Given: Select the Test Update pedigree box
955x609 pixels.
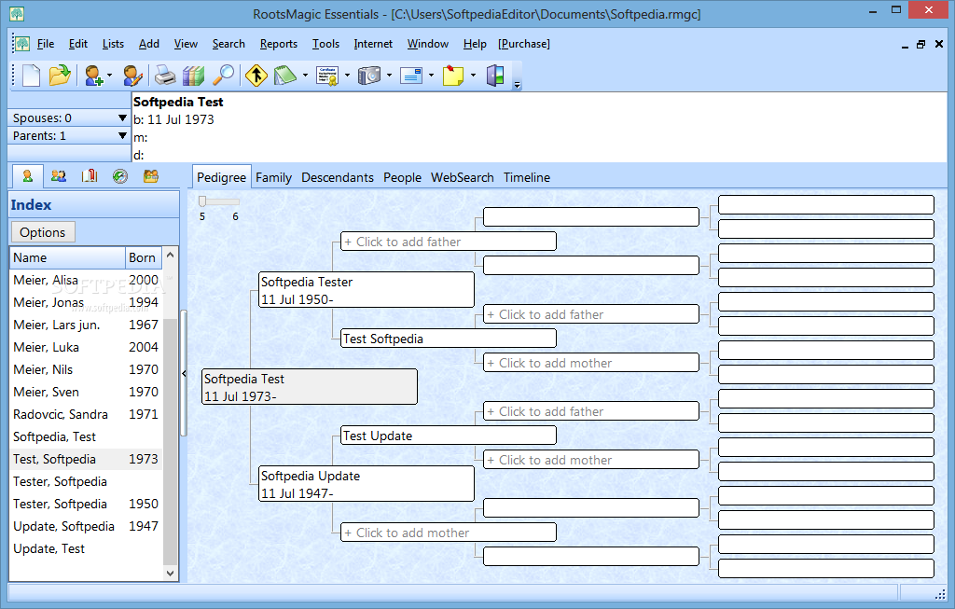Looking at the screenshot, I should 449,436.
